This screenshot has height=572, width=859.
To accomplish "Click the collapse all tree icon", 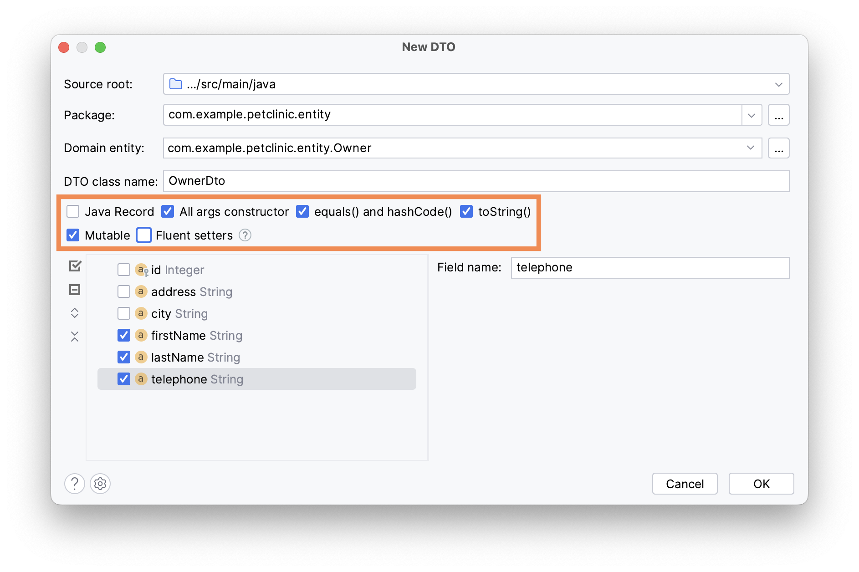I will 75,337.
